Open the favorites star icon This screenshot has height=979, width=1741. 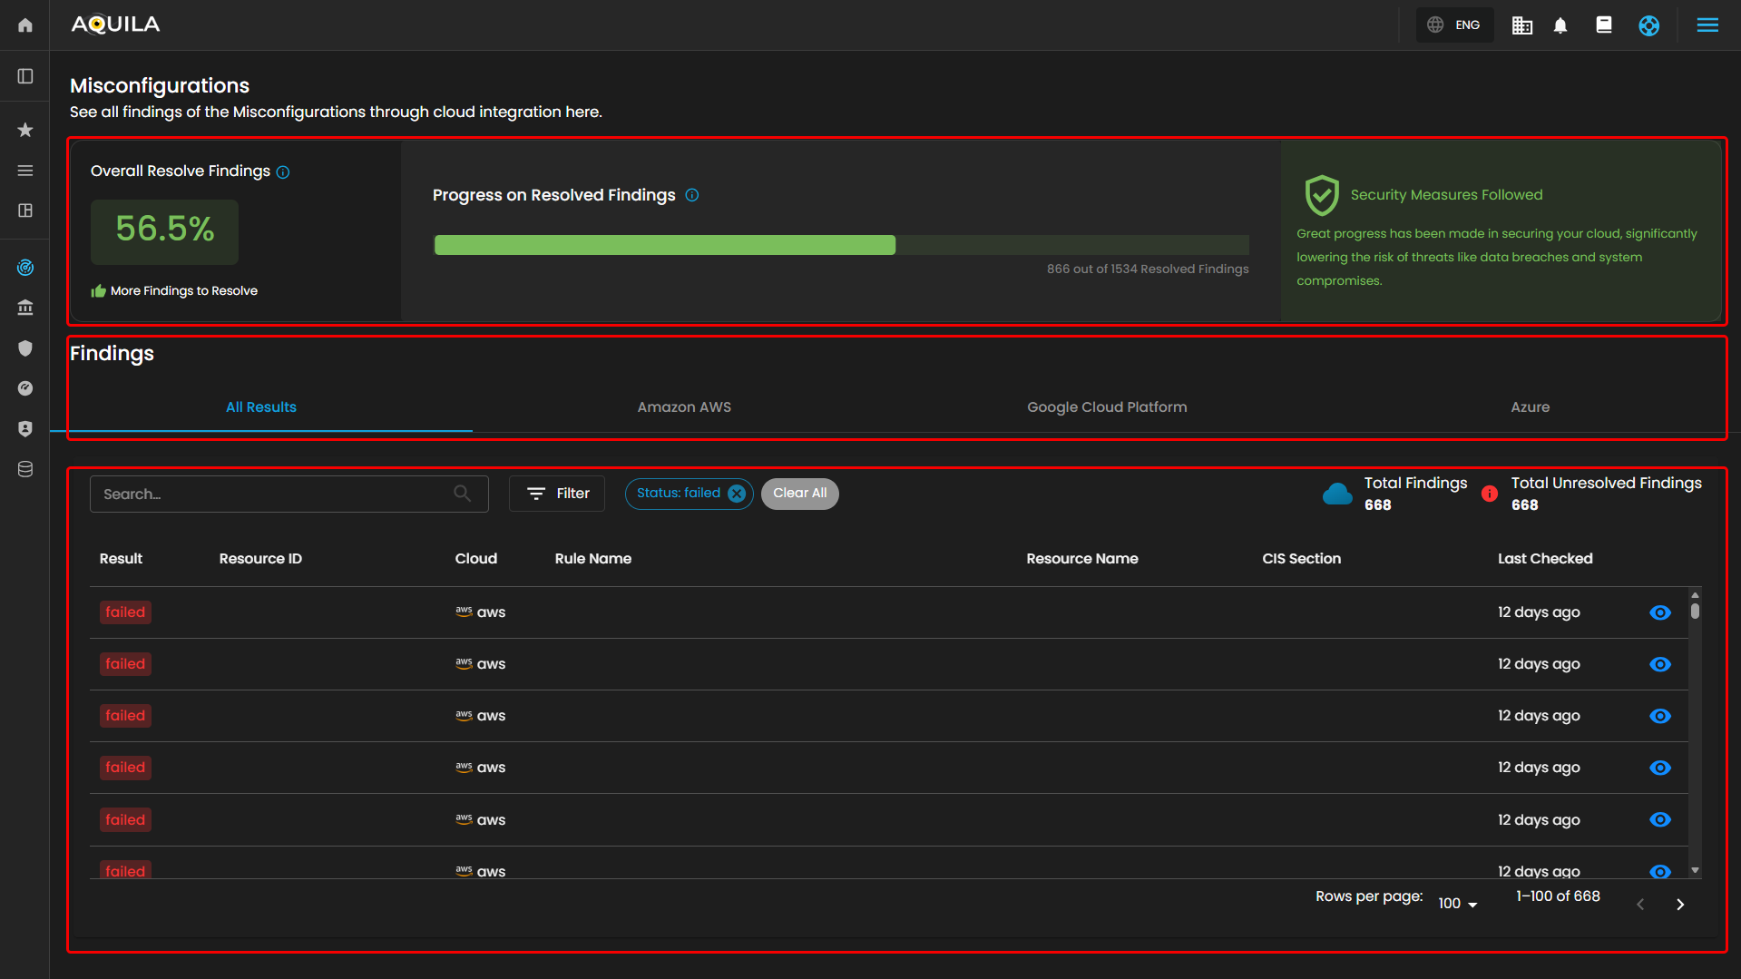coord(25,130)
